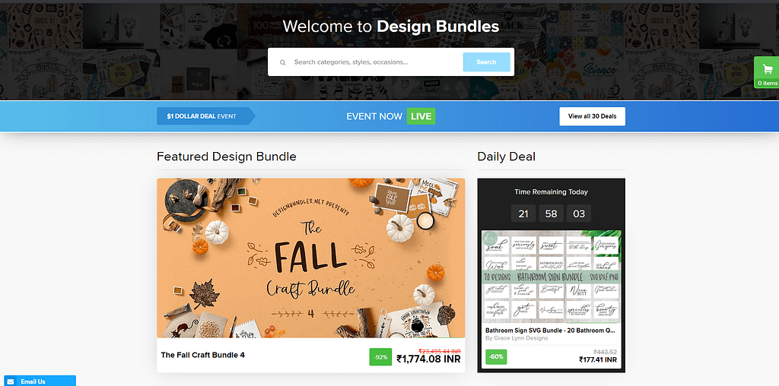This screenshot has width=779, height=386.
Task: Open Bathroom Sign SVG Bundle title link
Action: tap(552, 330)
